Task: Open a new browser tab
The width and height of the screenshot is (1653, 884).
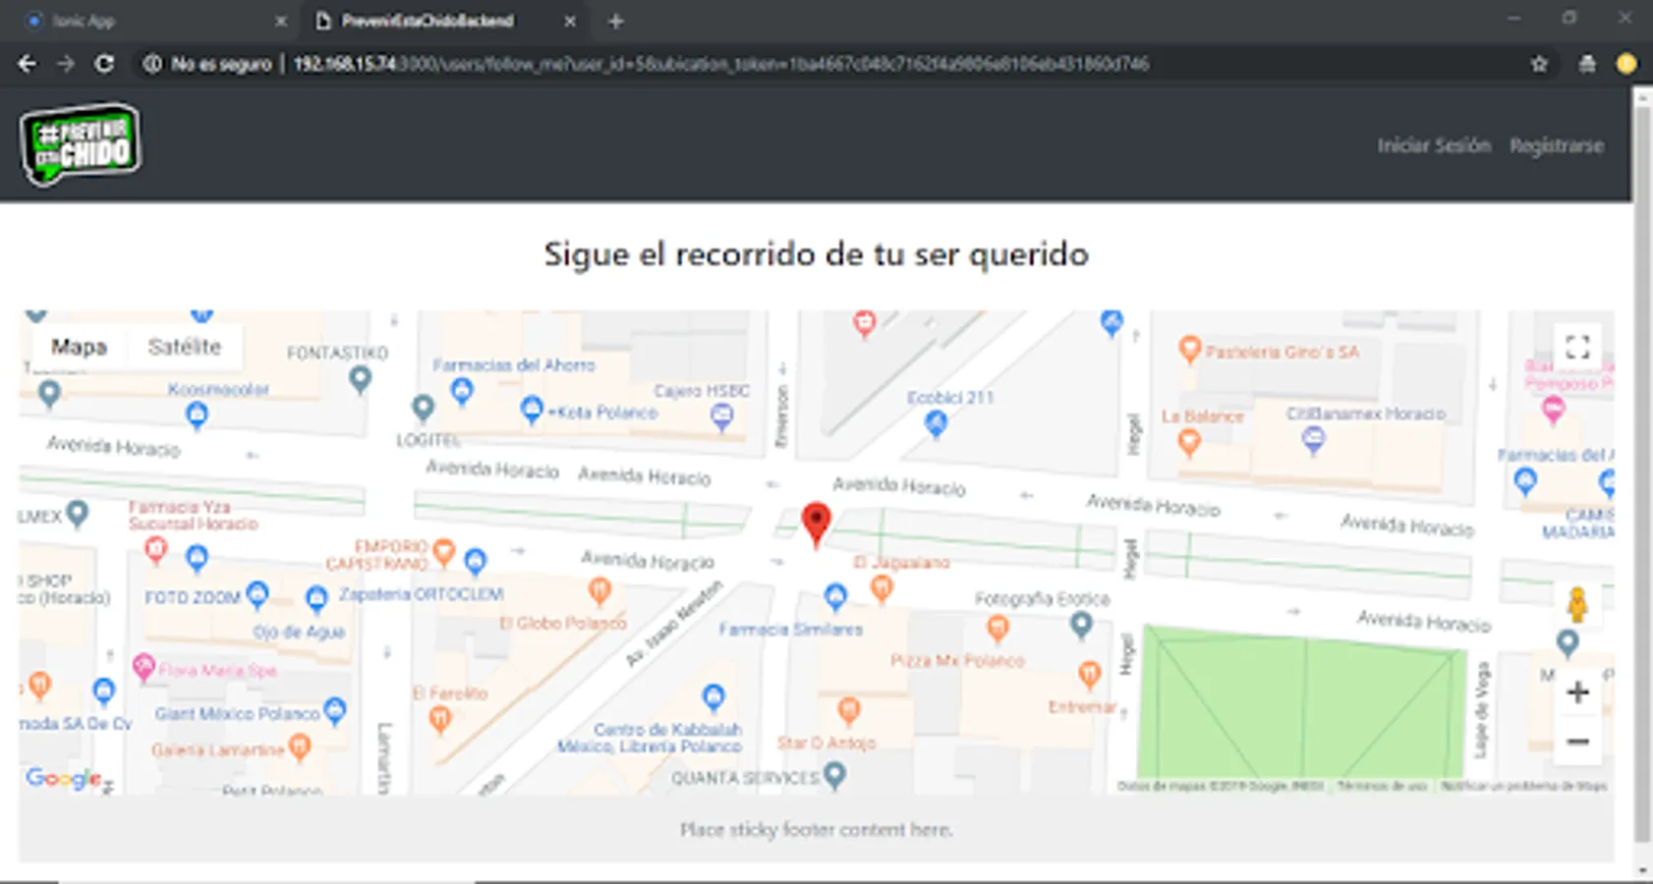Action: coord(616,21)
